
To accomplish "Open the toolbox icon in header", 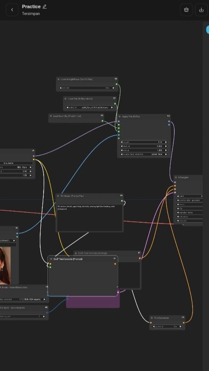I will (x=186, y=10).
